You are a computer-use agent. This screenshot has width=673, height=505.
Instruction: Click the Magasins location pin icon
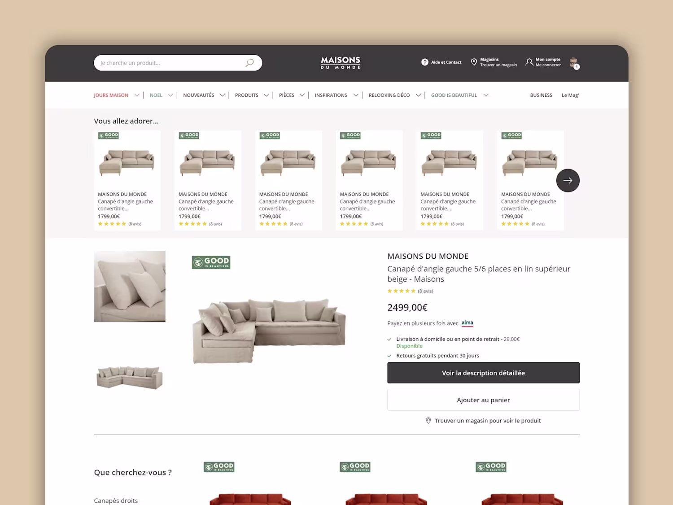pyautogui.click(x=474, y=62)
